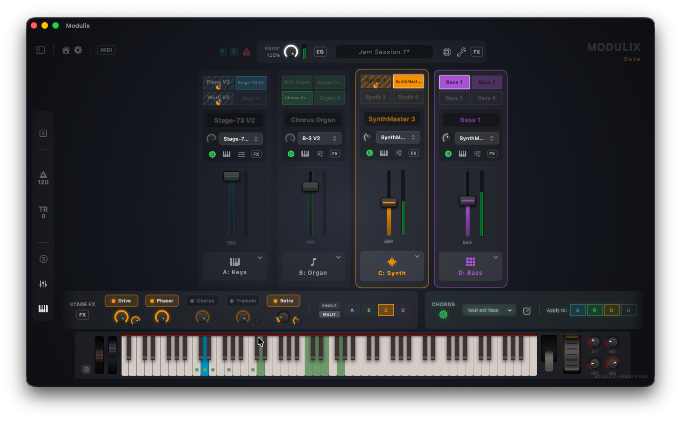Toggle power for Synth channel
Image resolution: width=681 pixels, height=421 pixels.
pyautogui.click(x=370, y=153)
